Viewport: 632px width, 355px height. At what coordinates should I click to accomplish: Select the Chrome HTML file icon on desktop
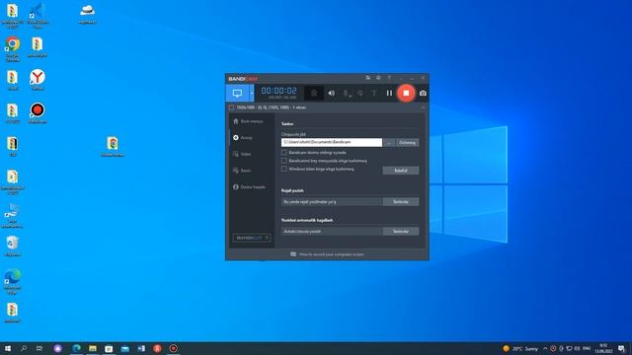click(x=113, y=146)
